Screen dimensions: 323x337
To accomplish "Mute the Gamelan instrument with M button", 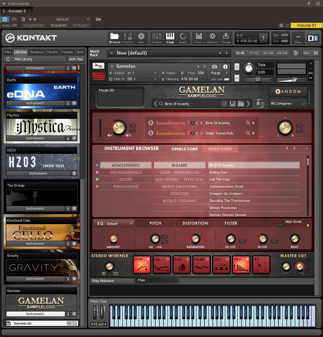I will tap(237, 78).
